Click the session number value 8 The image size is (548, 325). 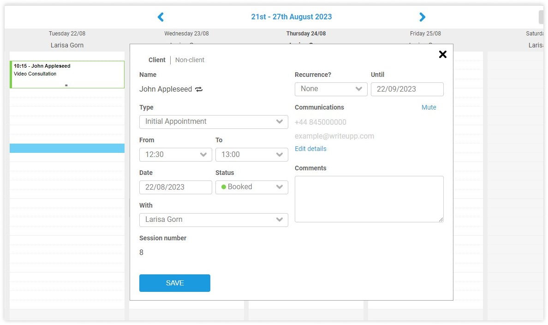[x=141, y=252]
